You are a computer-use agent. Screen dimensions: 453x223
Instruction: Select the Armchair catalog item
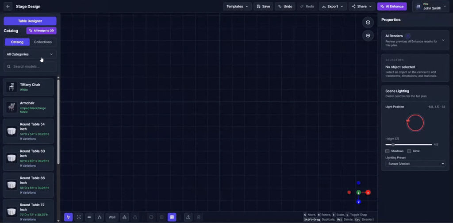[x=28, y=107]
